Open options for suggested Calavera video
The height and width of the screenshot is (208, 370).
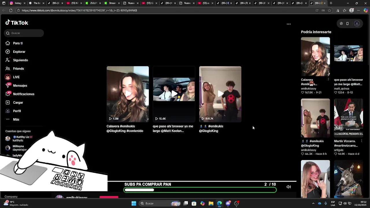[x=328, y=79]
